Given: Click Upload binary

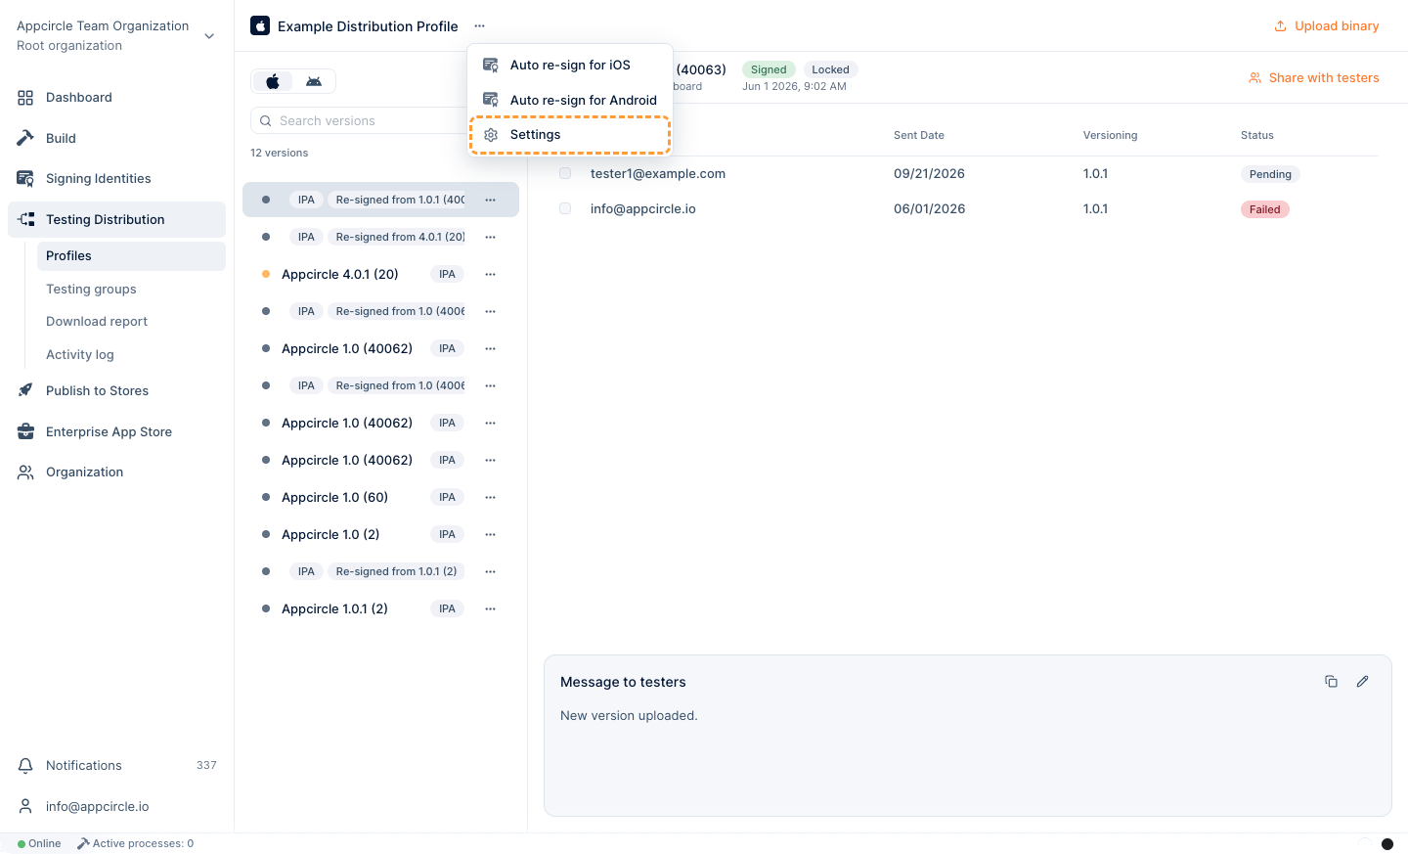Looking at the screenshot, I should pyautogui.click(x=1326, y=26).
